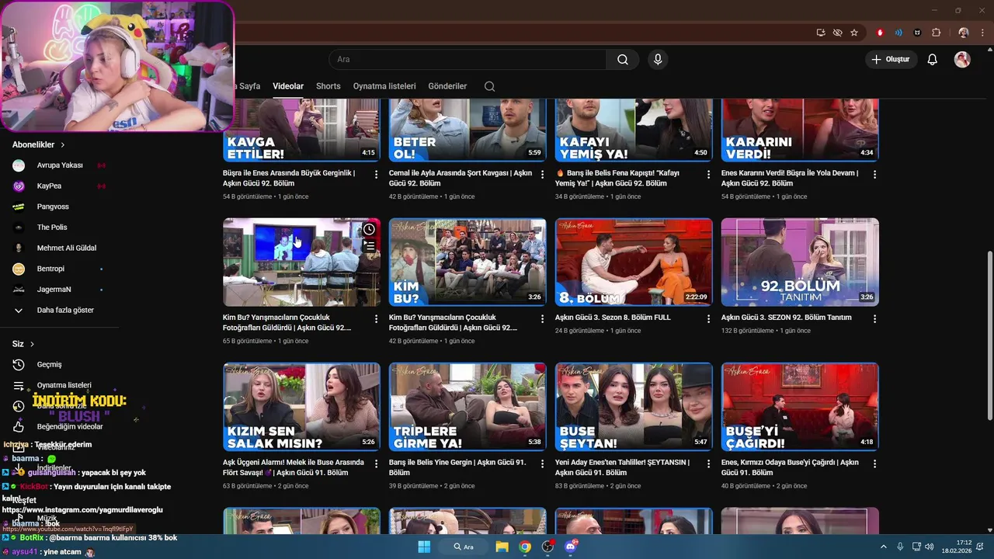994x559 pixels.
Task: Open KayPea subscription channel
Action: [x=49, y=186]
